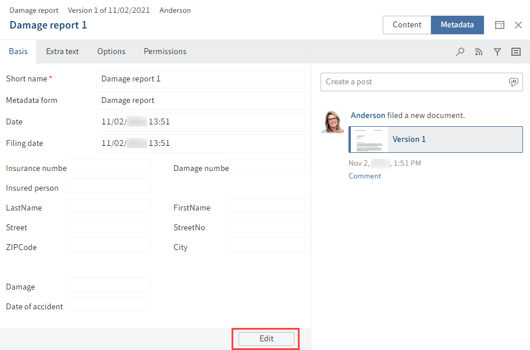Show only posts using the feed view icon
The height and width of the screenshot is (350, 530).
point(516,52)
